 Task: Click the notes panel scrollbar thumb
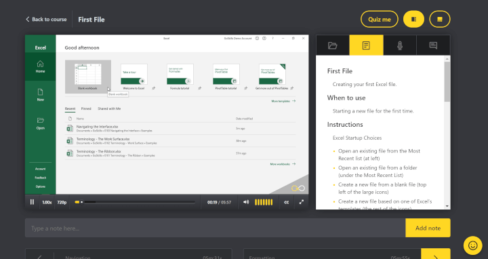(x=447, y=81)
